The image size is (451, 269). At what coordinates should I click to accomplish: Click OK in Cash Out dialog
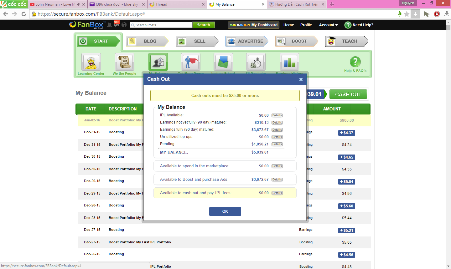[x=225, y=211]
